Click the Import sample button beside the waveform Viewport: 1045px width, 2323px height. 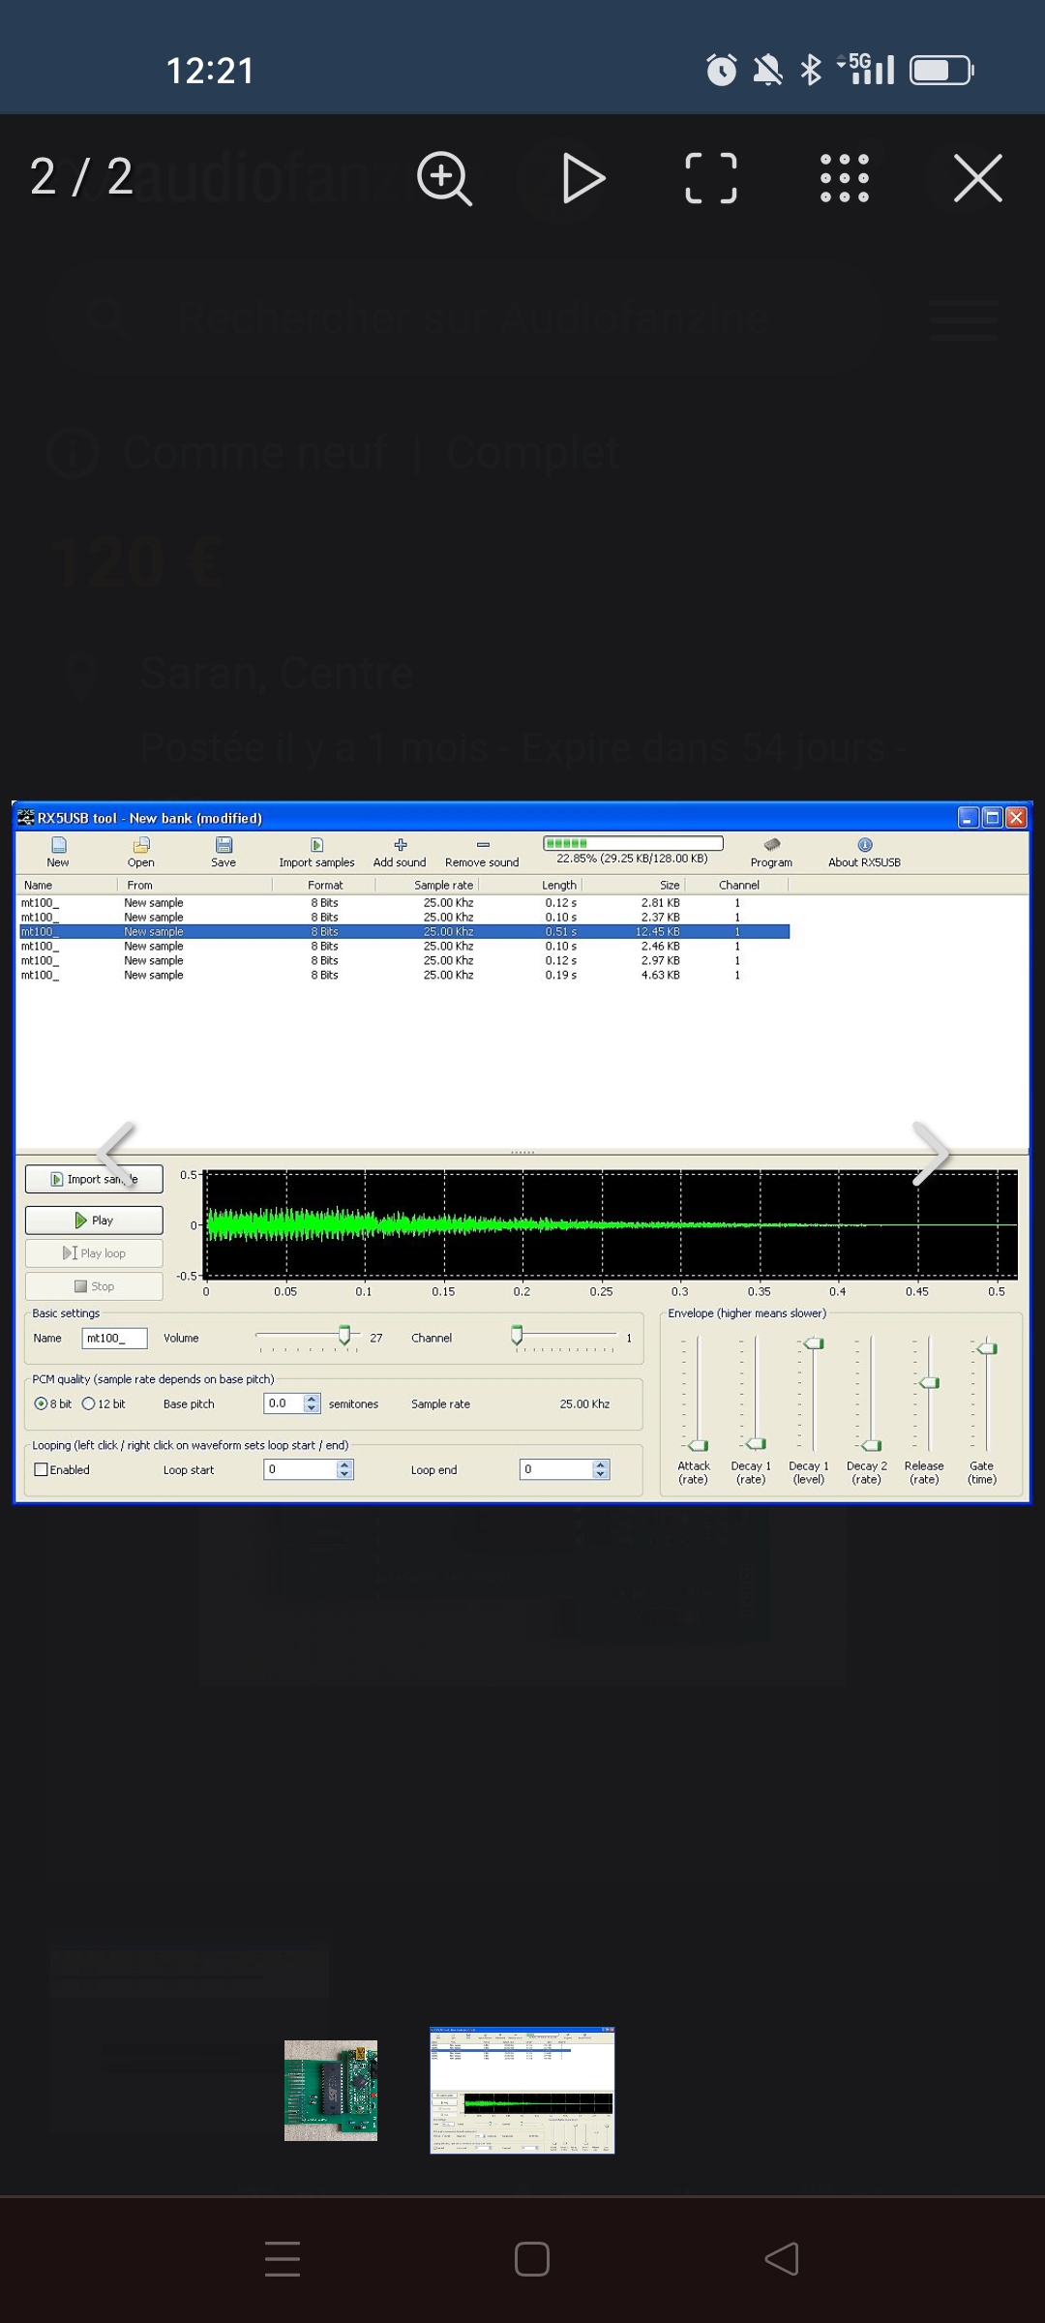[94, 1179]
